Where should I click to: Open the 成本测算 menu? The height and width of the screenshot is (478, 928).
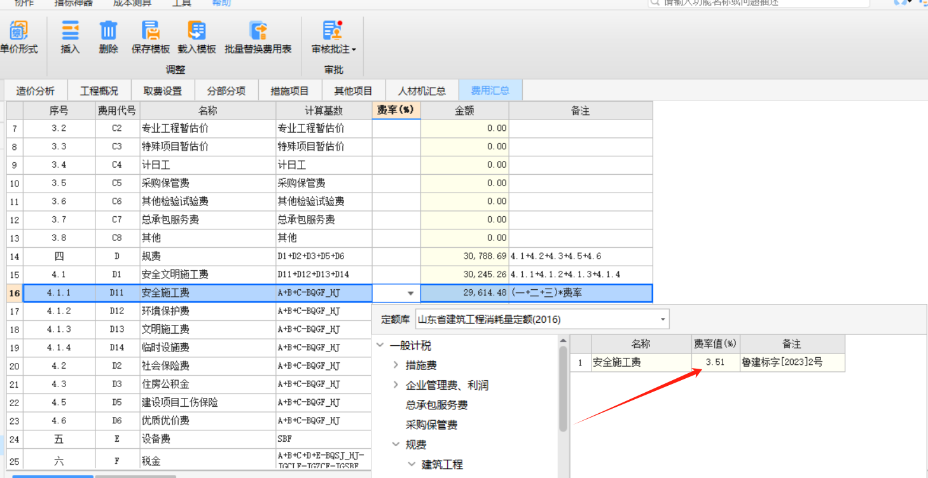tap(132, 3)
